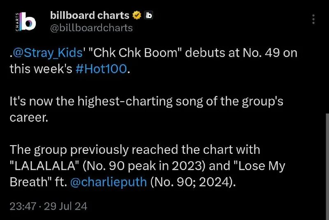Viewport: 329px width, 220px height.
Task: Click the word "career." in the post
Action: 29,118
